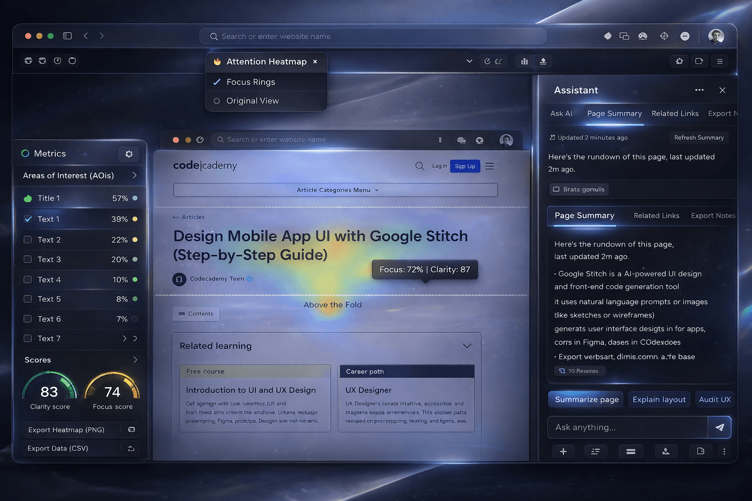Open lower Related Links tab

[657, 216]
